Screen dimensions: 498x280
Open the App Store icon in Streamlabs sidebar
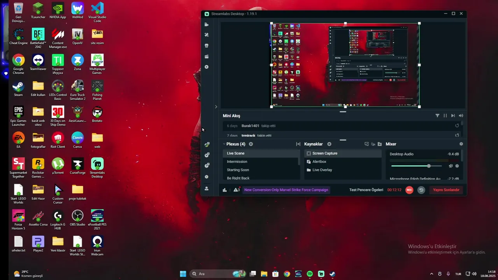pos(207,45)
